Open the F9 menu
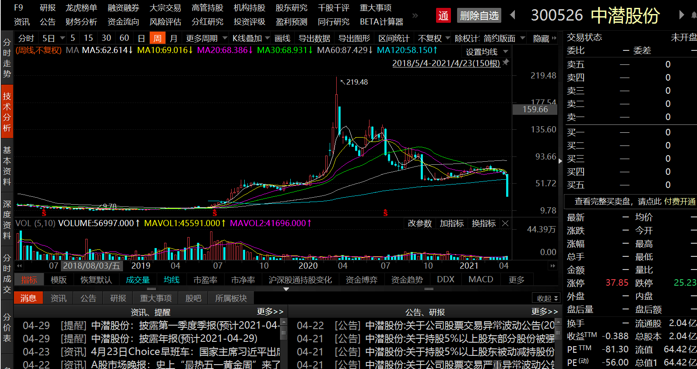Image resolution: width=697 pixels, height=369 pixels. click(18, 8)
